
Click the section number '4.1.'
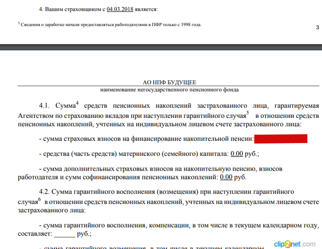pos(47,106)
